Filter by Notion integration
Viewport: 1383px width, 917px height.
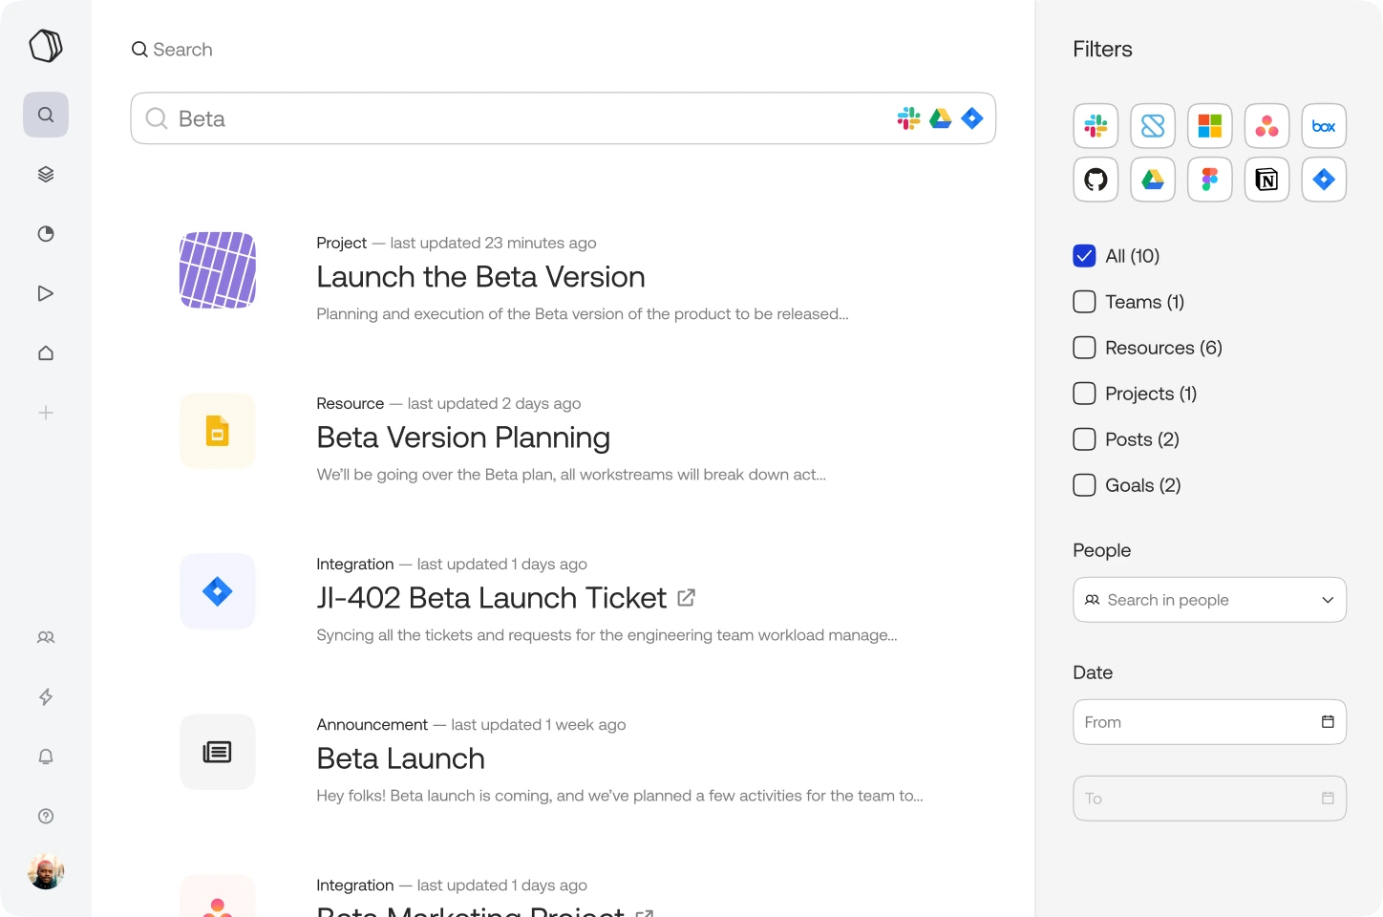point(1267,180)
